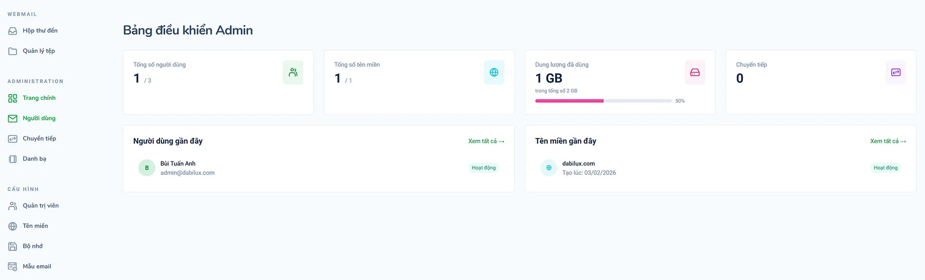The height and width of the screenshot is (280, 925).
Task: Click the forwarding icon in Chuyển tiếp card
Action: tap(896, 73)
